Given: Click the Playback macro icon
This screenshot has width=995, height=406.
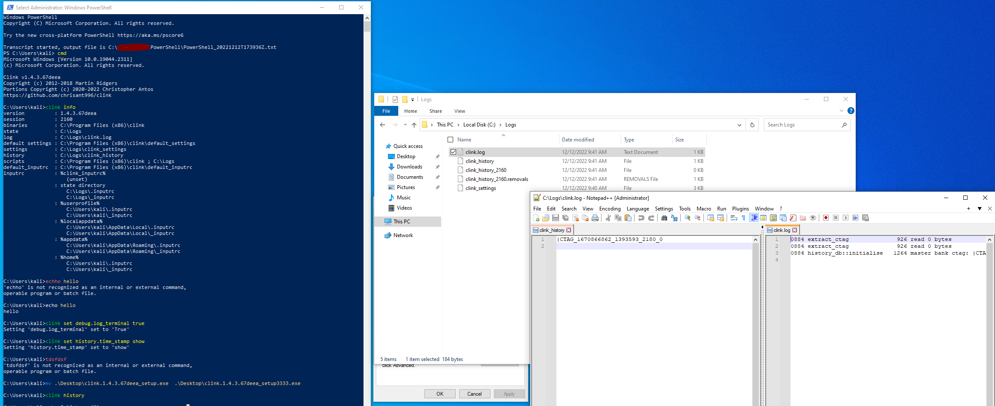Looking at the screenshot, I should [845, 218].
